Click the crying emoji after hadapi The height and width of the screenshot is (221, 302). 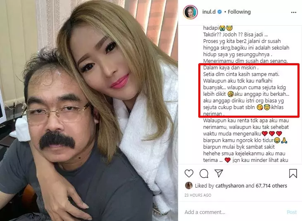(x=222, y=28)
